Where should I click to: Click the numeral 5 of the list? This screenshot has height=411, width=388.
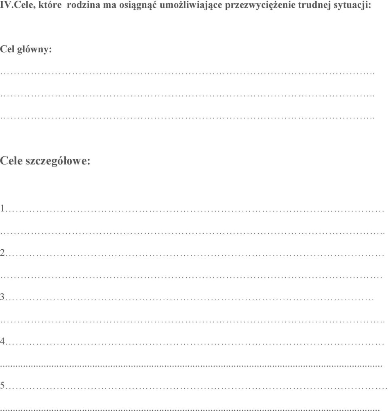pyautogui.click(x=2, y=386)
